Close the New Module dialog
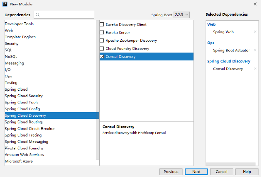Viewport: 262px width, 178px height. pyautogui.click(x=255, y=4)
